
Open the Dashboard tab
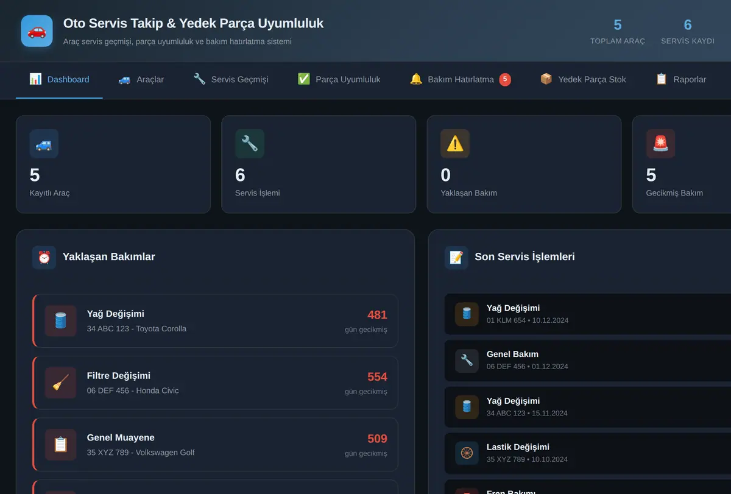coord(59,80)
